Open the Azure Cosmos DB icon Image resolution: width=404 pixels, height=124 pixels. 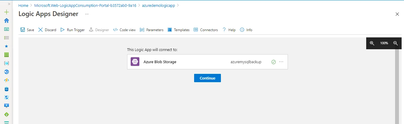click(6, 97)
